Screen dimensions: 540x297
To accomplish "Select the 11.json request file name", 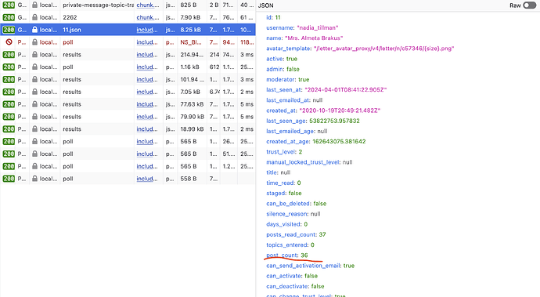I will 72,30.
